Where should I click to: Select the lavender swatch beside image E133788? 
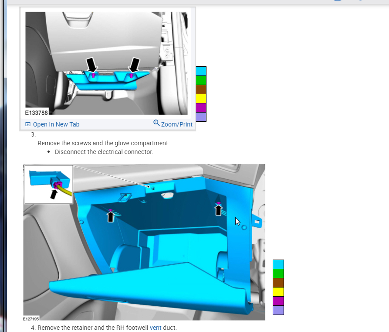click(201, 117)
